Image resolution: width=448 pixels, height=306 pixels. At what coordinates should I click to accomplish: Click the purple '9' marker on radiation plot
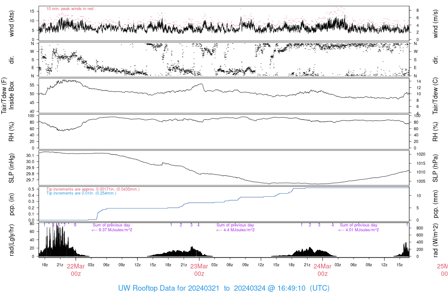(x=75, y=225)
